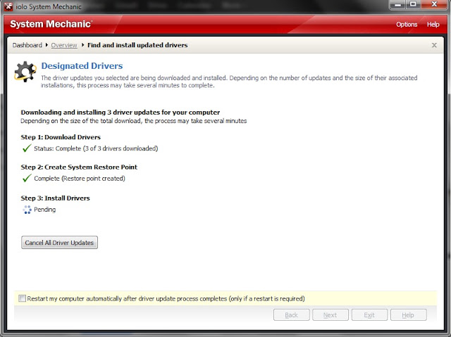
Task: Click the pending spinner icon under Step 3
Action: click(x=27, y=210)
